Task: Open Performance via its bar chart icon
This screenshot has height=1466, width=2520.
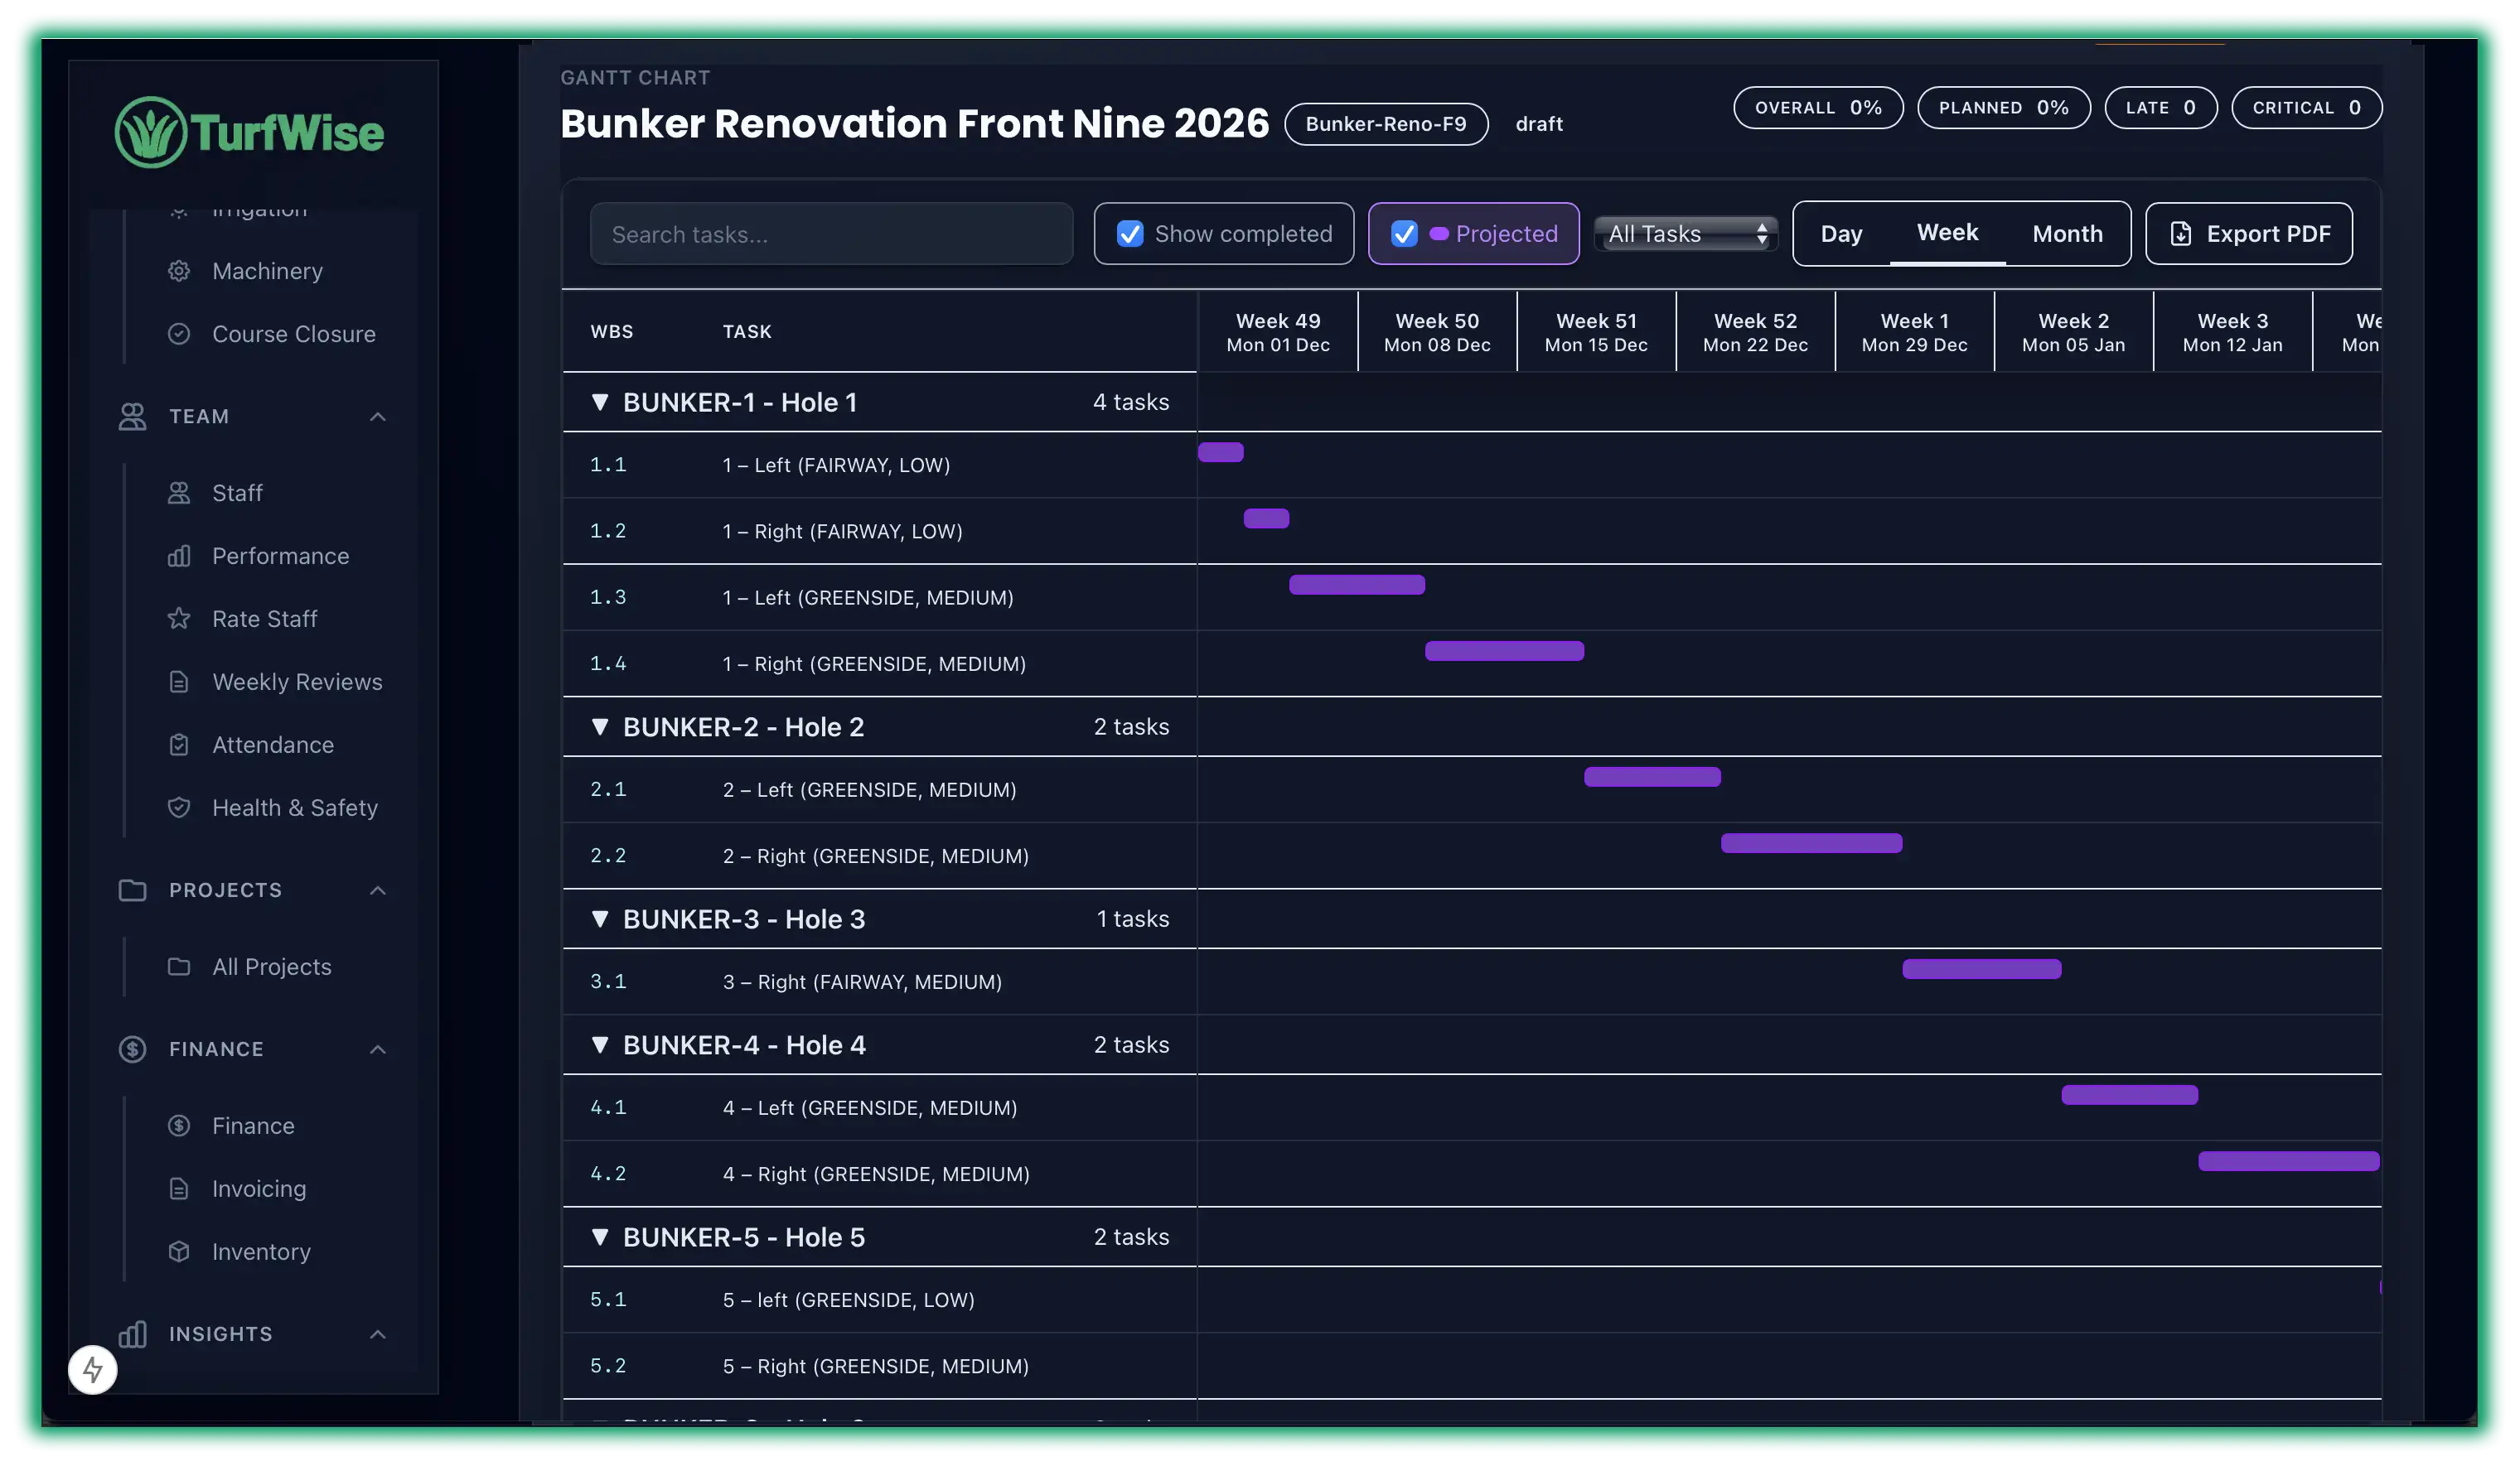Action: (180, 556)
